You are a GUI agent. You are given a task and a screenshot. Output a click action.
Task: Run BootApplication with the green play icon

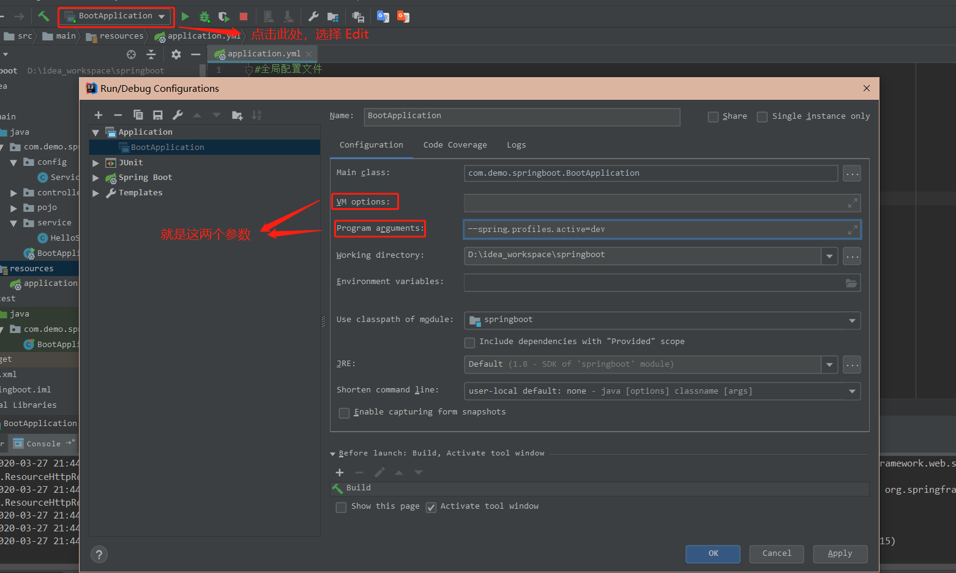point(185,17)
